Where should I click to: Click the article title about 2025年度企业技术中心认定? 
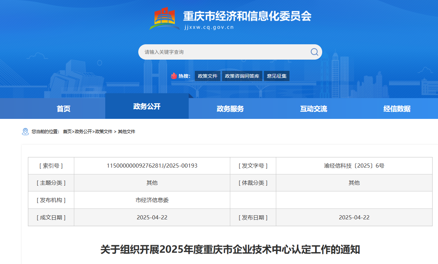230,249
